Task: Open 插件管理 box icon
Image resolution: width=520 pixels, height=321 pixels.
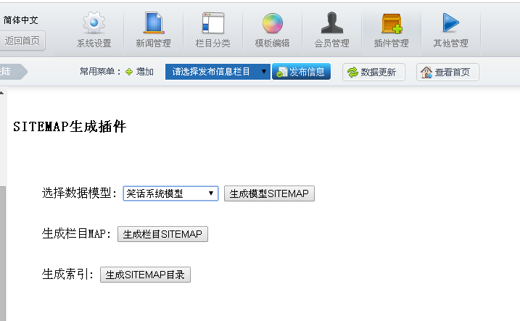Action: tap(392, 23)
